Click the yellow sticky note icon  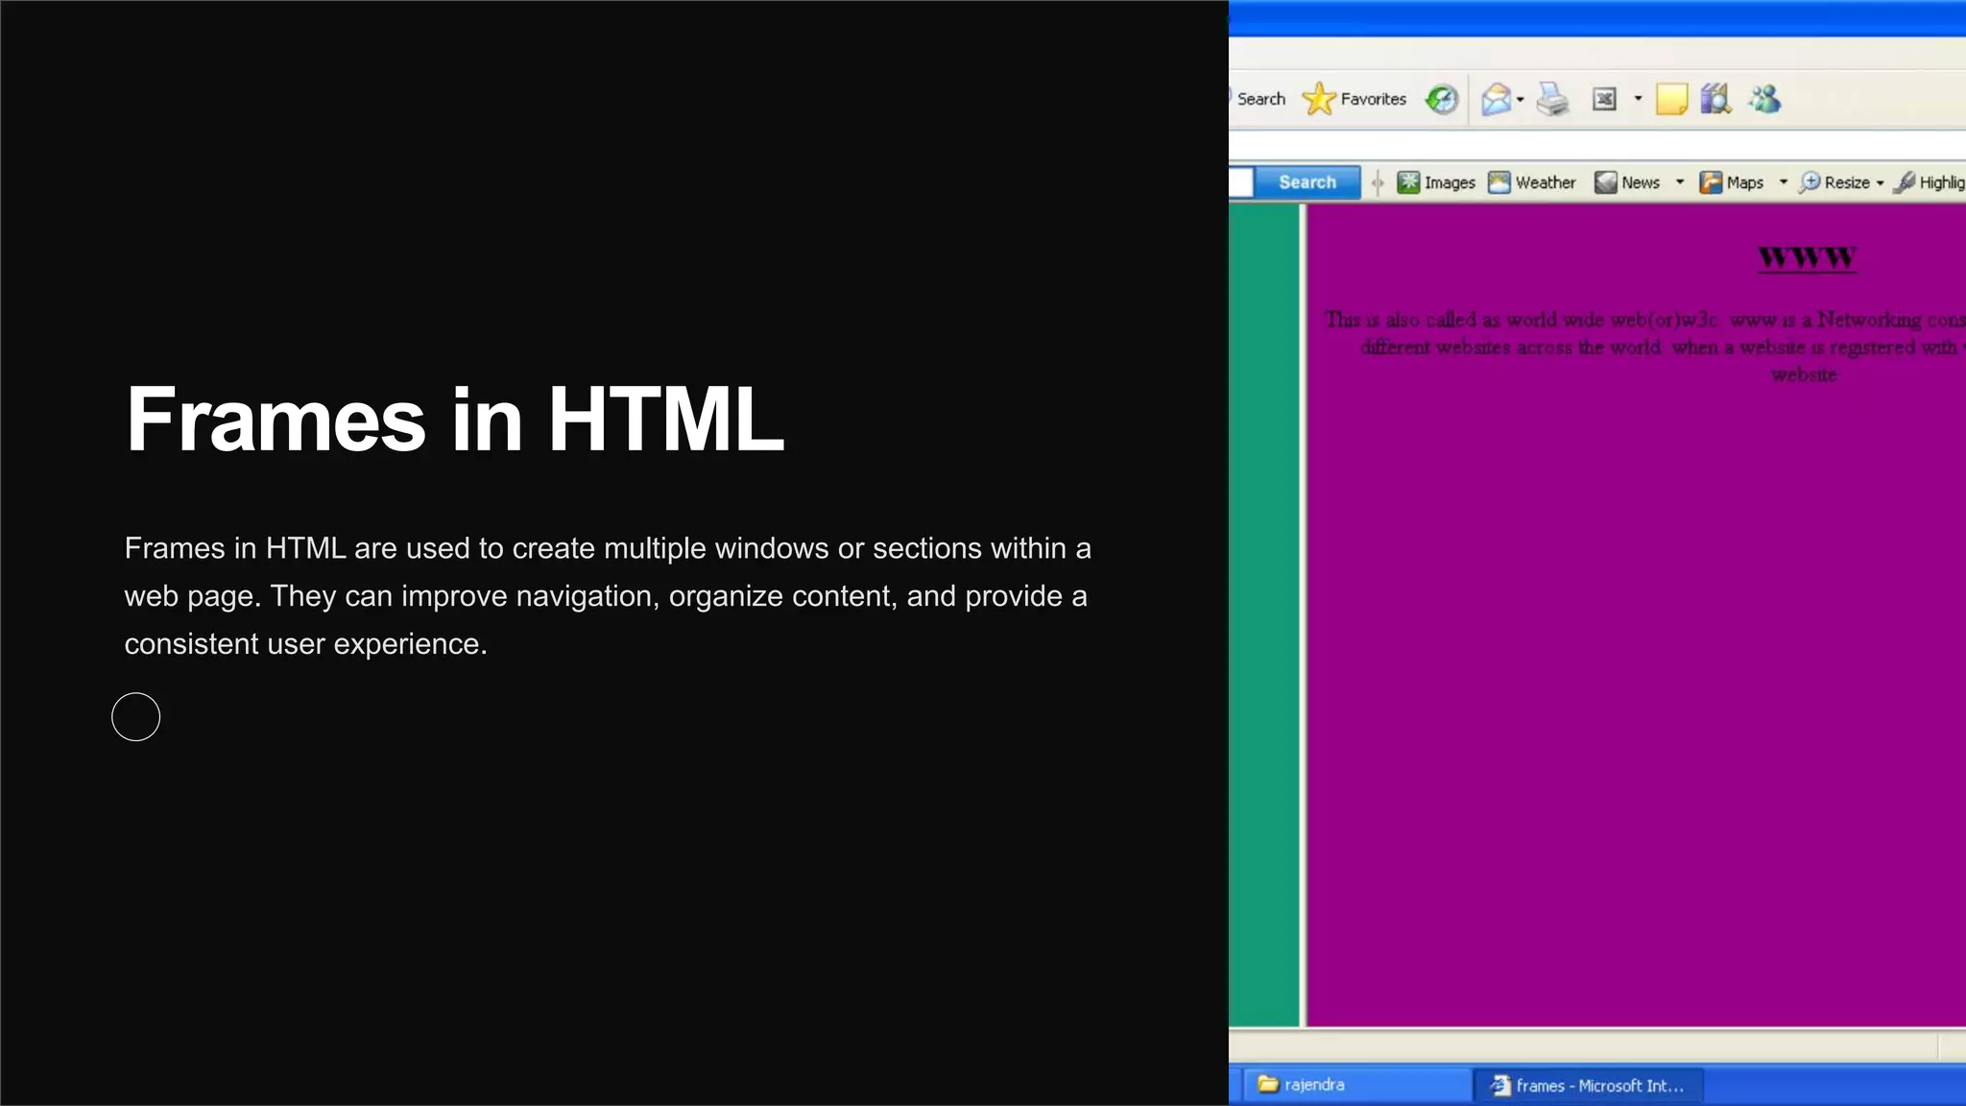(1671, 99)
